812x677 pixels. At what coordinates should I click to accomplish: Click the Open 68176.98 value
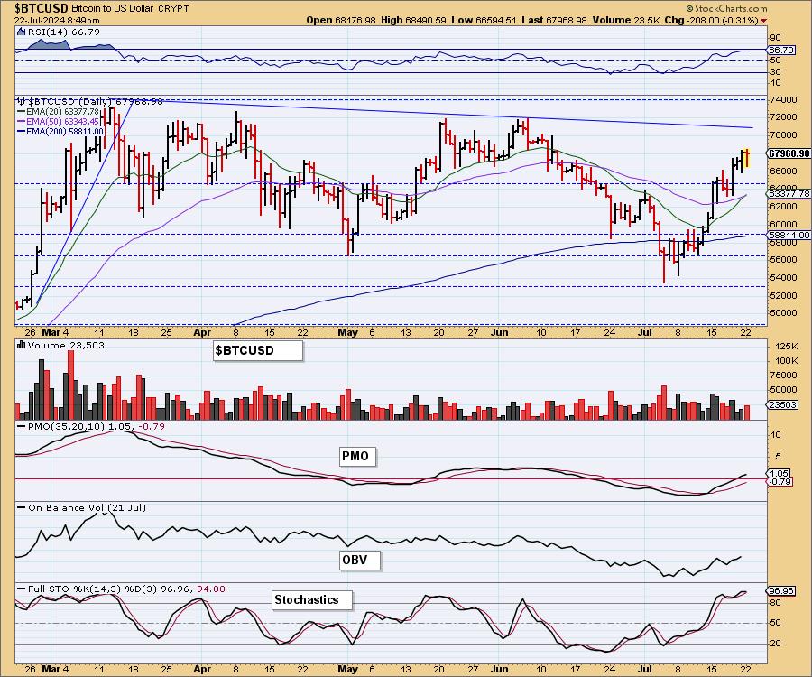341,20
